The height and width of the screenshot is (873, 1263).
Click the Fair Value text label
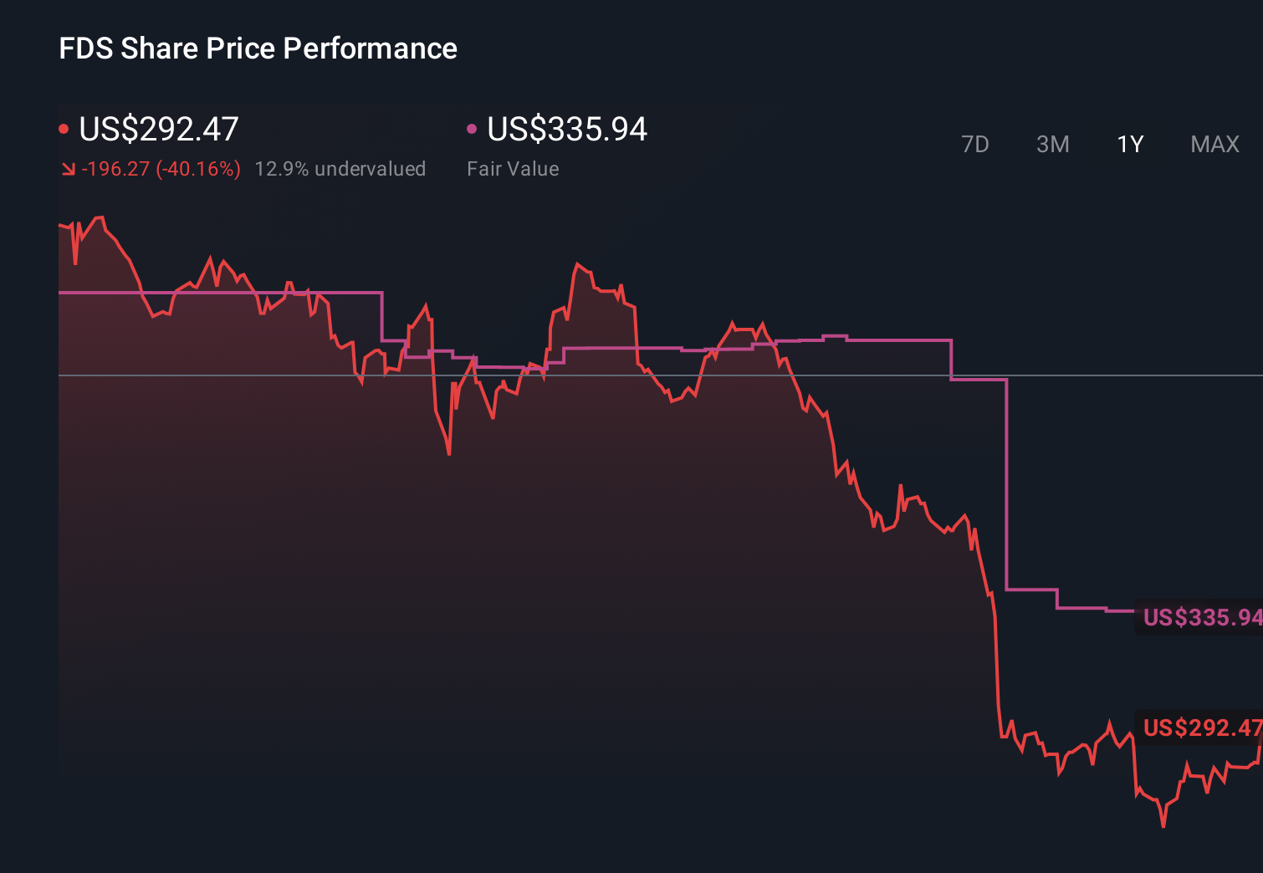pyautogui.click(x=513, y=168)
